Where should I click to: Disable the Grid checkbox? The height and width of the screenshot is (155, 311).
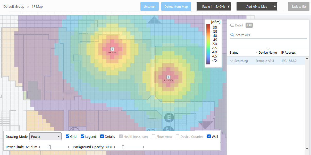68,137
